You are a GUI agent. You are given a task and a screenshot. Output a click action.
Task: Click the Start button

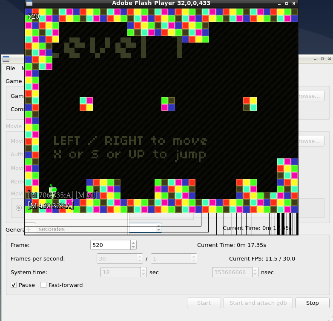click(204, 303)
